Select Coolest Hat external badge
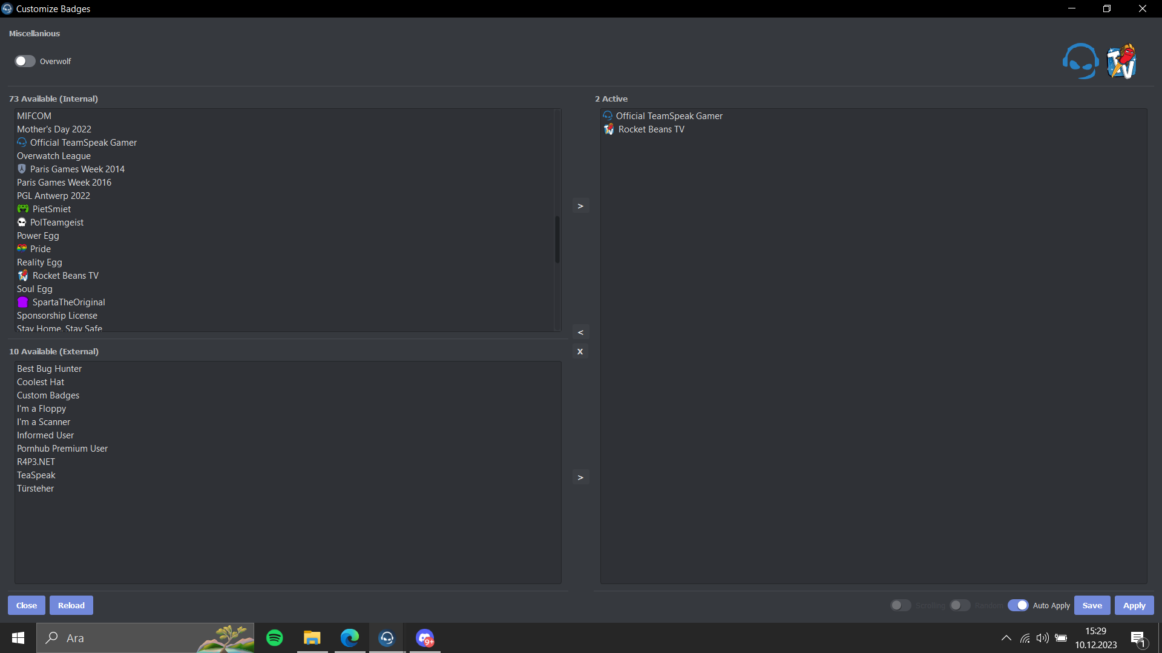 pyautogui.click(x=41, y=382)
